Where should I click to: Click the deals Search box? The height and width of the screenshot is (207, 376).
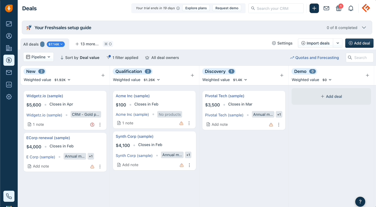pos(360,58)
